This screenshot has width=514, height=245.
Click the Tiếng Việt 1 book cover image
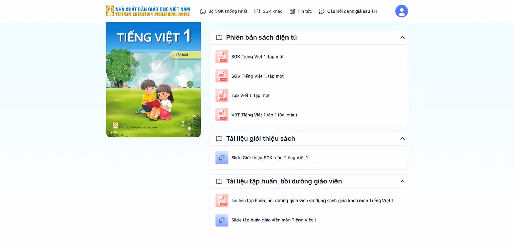[x=154, y=80]
